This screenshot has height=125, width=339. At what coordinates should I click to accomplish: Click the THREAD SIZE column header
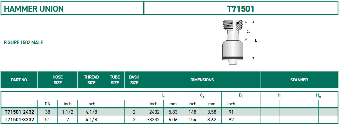pos(91,80)
